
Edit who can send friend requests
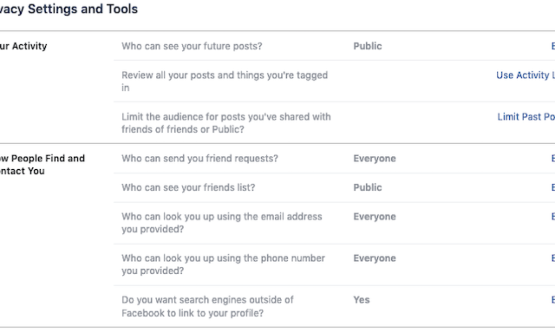[553, 159]
